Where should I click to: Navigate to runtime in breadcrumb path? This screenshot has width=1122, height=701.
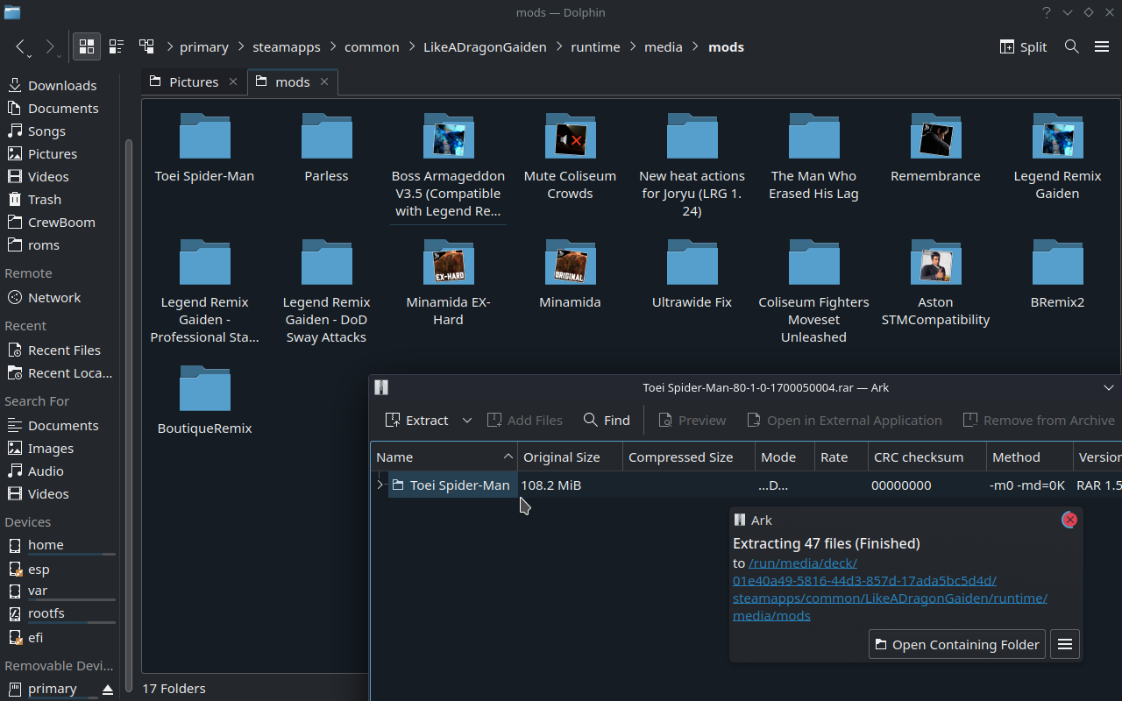coord(595,47)
